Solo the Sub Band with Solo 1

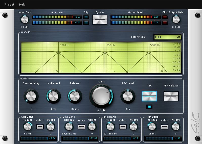click(40, 126)
